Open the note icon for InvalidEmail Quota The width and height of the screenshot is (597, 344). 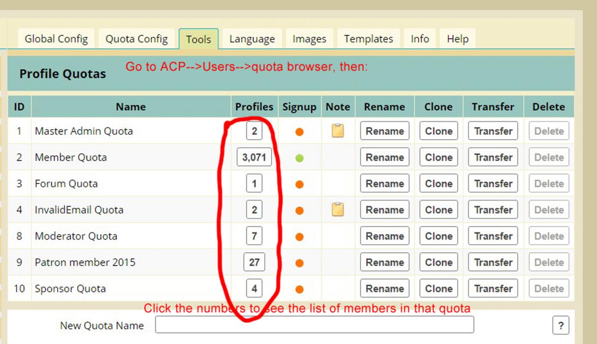pyautogui.click(x=338, y=210)
